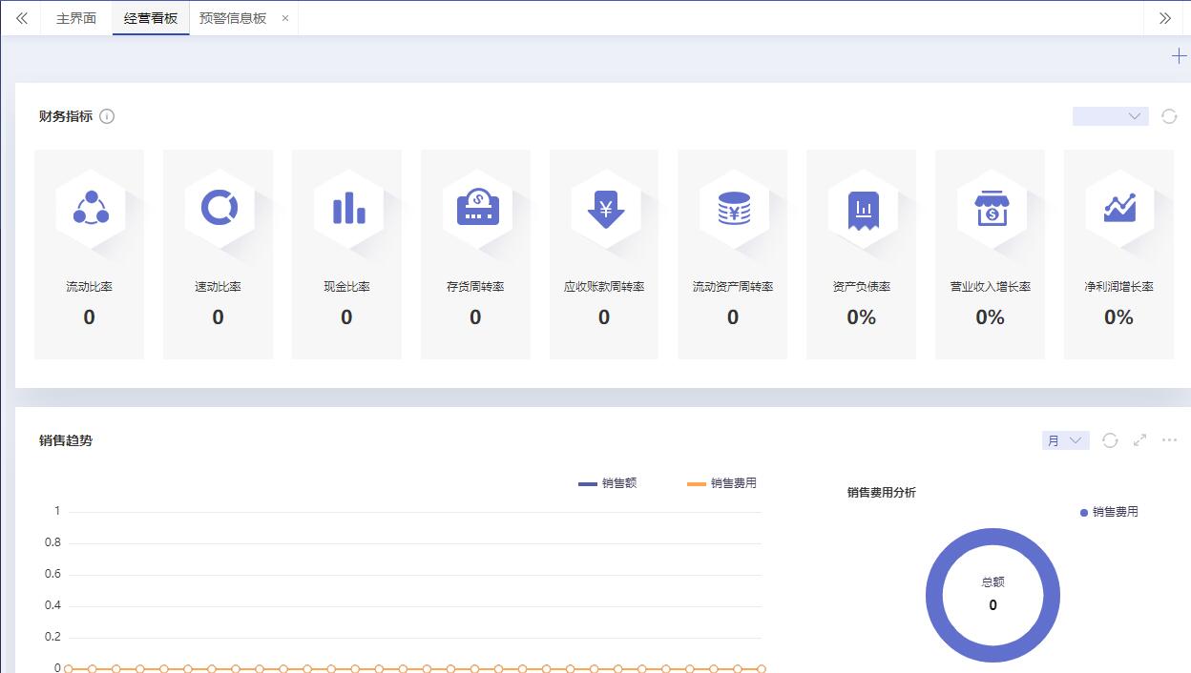Click the 存货周转率 label text

(475, 287)
